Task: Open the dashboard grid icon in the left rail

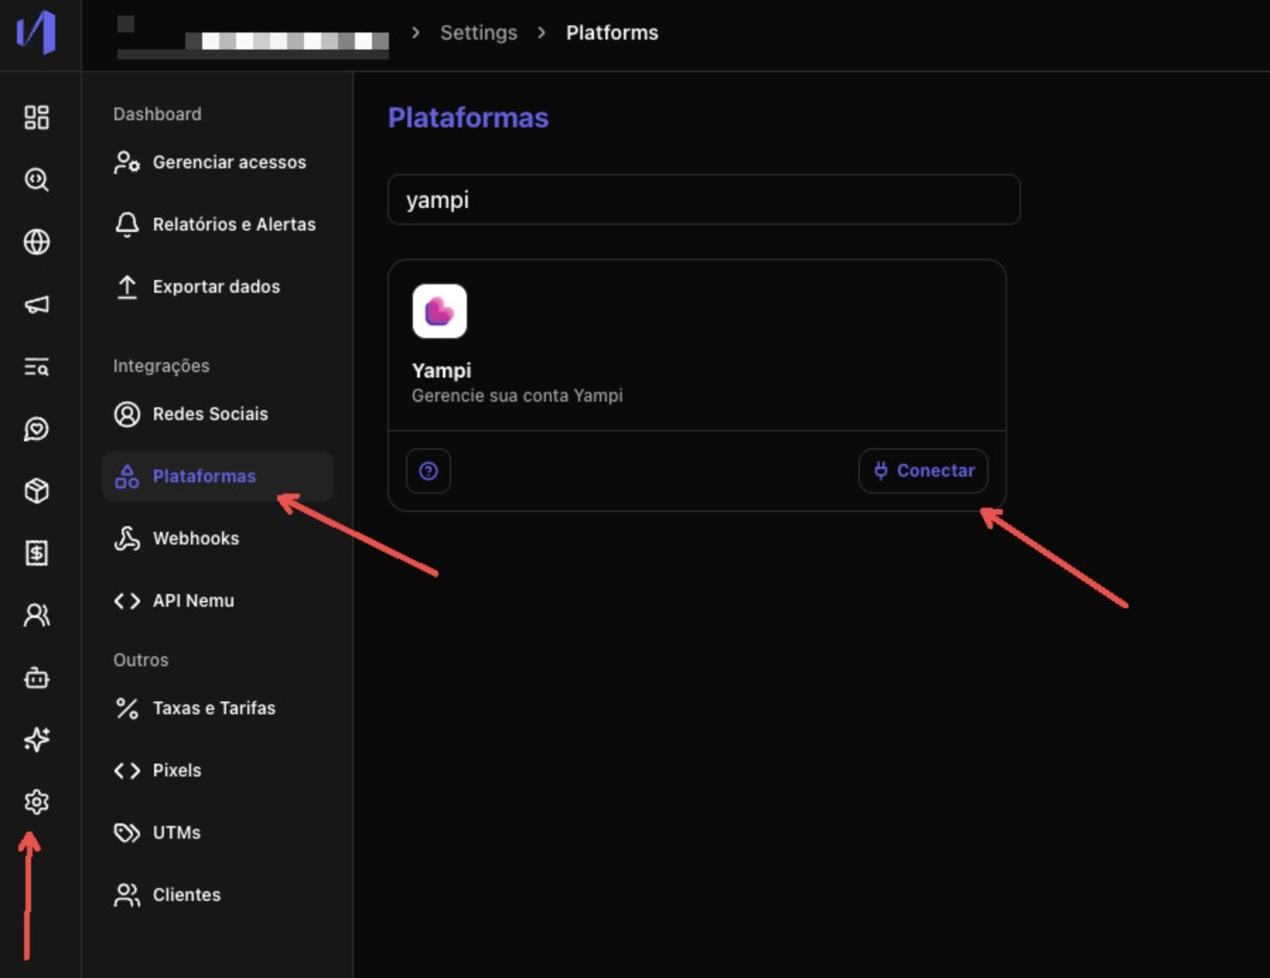Action: pos(37,117)
